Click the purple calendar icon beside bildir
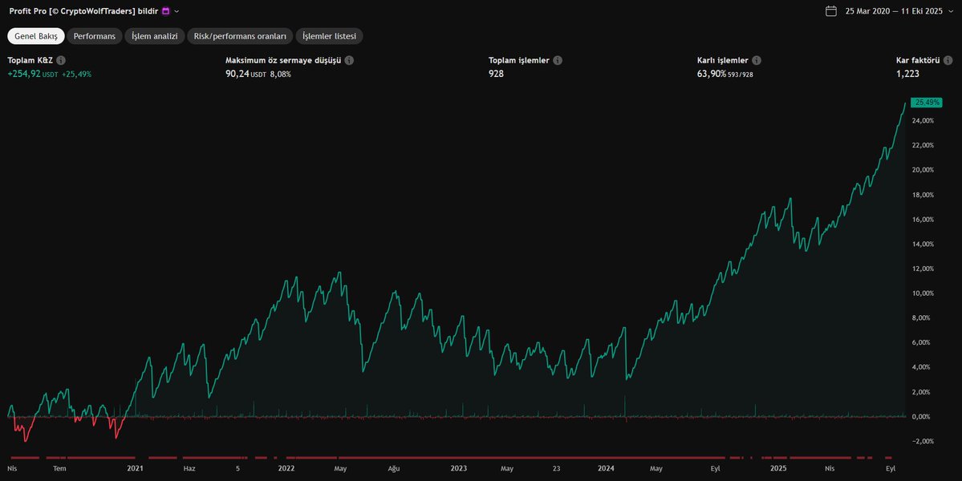This screenshot has height=481, width=962. click(165, 11)
